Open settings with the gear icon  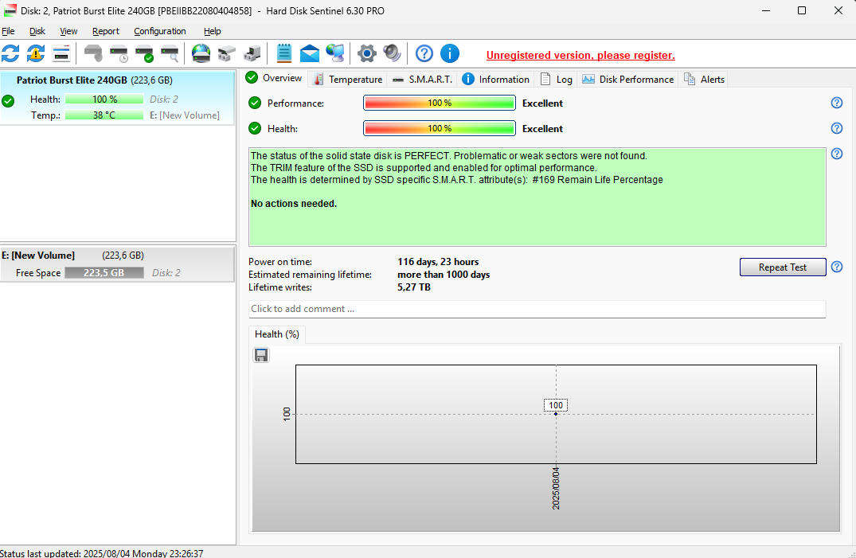tap(366, 53)
